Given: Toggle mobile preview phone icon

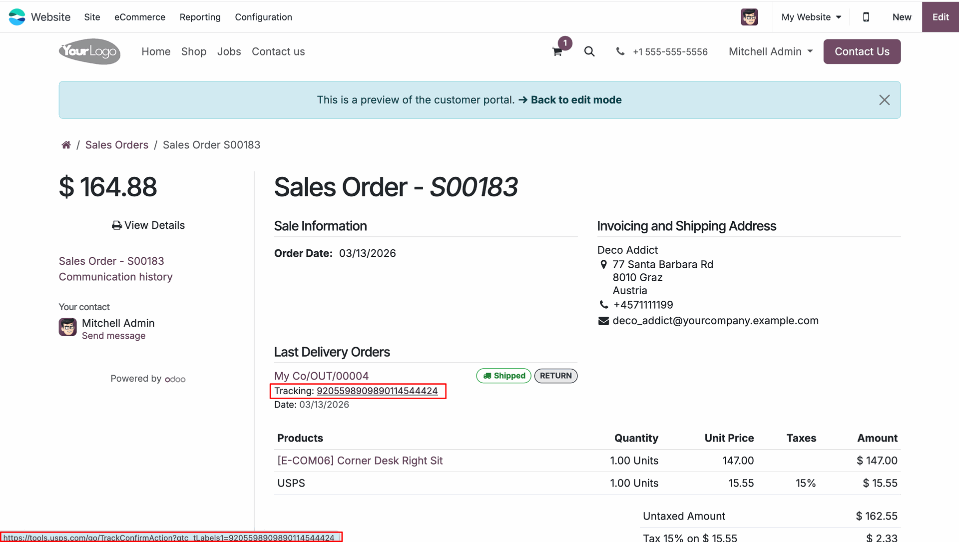Looking at the screenshot, I should coord(866,17).
